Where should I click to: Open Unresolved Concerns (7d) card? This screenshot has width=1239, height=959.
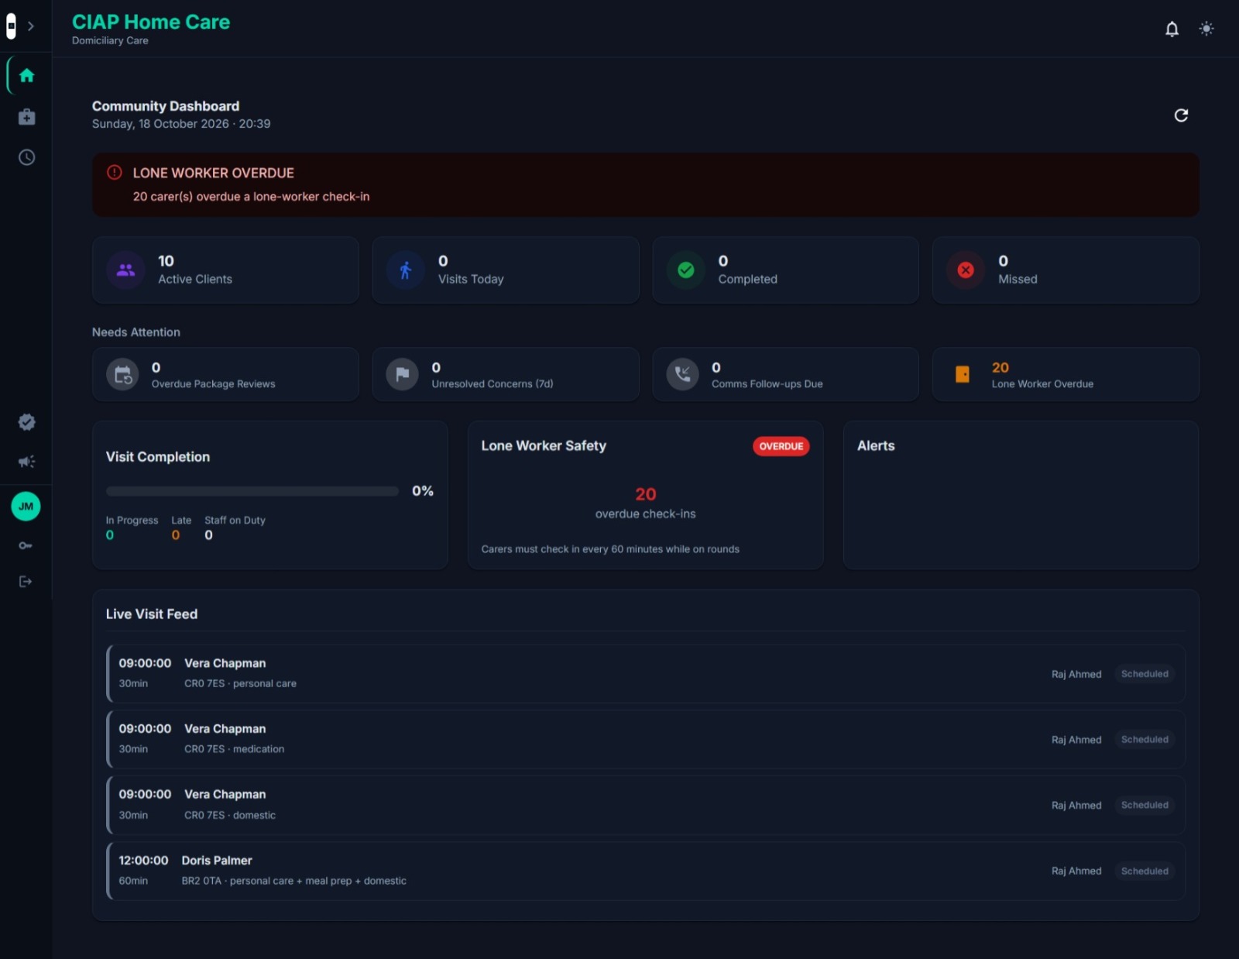click(506, 375)
